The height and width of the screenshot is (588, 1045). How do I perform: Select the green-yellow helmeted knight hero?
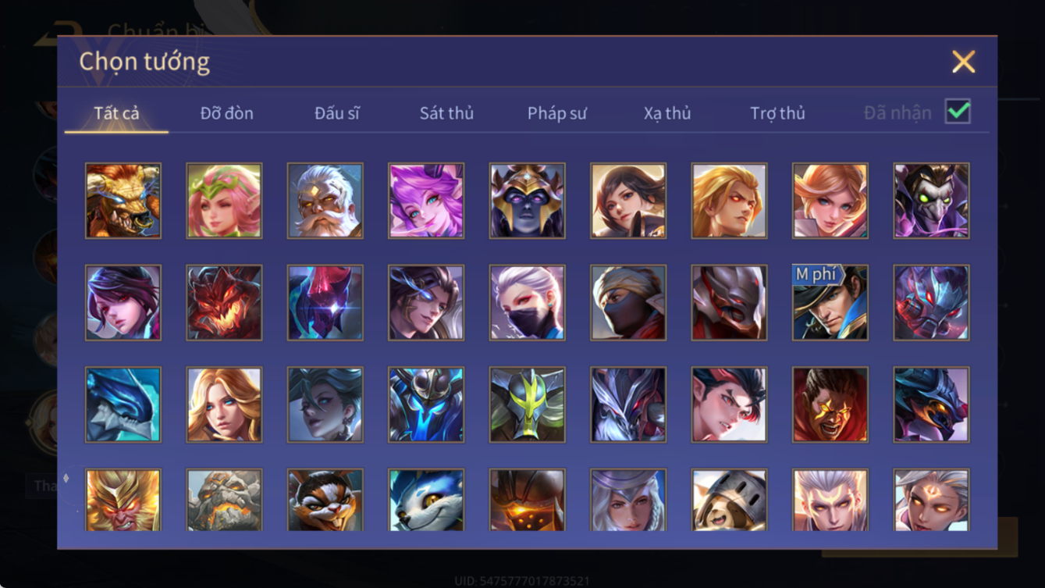pyautogui.click(x=528, y=405)
